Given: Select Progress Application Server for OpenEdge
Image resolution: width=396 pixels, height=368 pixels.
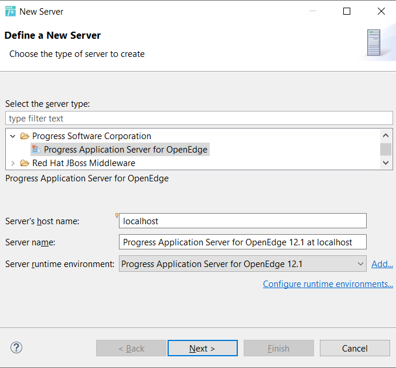Looking at the screenshot, I should click(x=125, y=150).
